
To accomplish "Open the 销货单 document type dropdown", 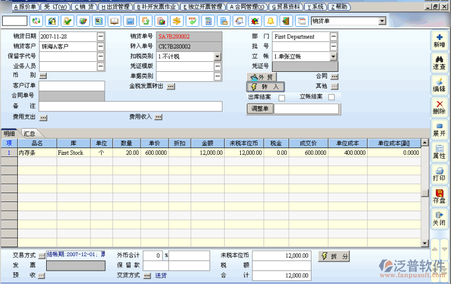I will point(381,21).
